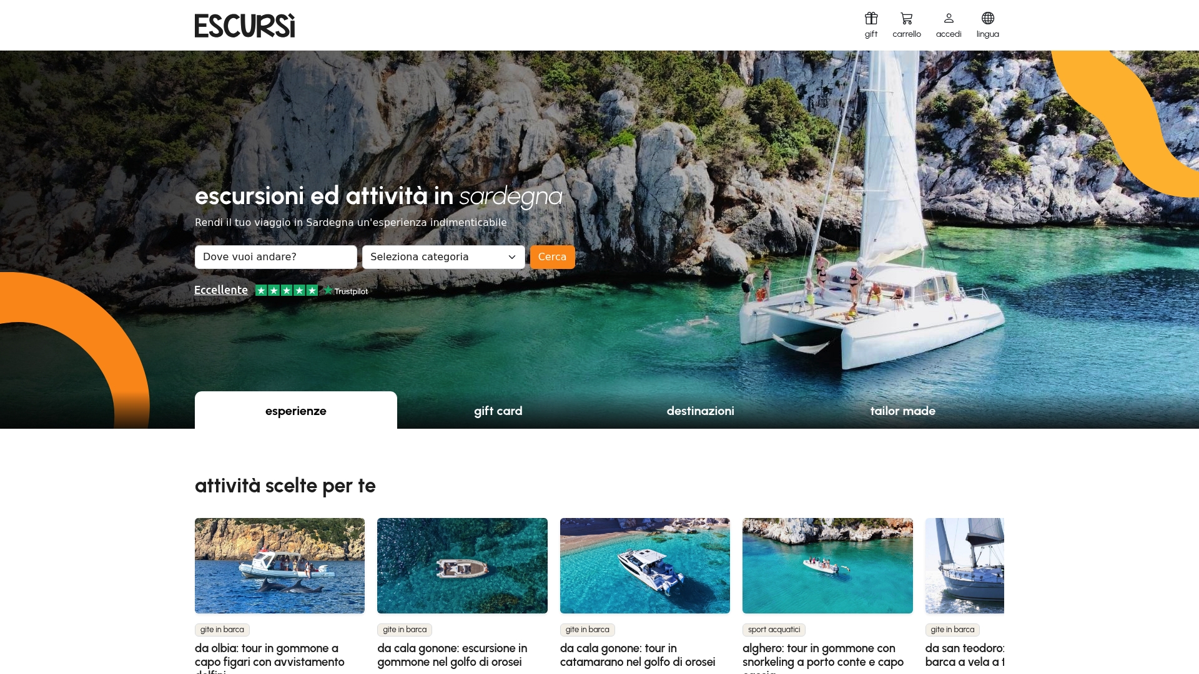
Task: Open the Cala Gonone catamaran tour image
Action: click(x=644, y=565)
